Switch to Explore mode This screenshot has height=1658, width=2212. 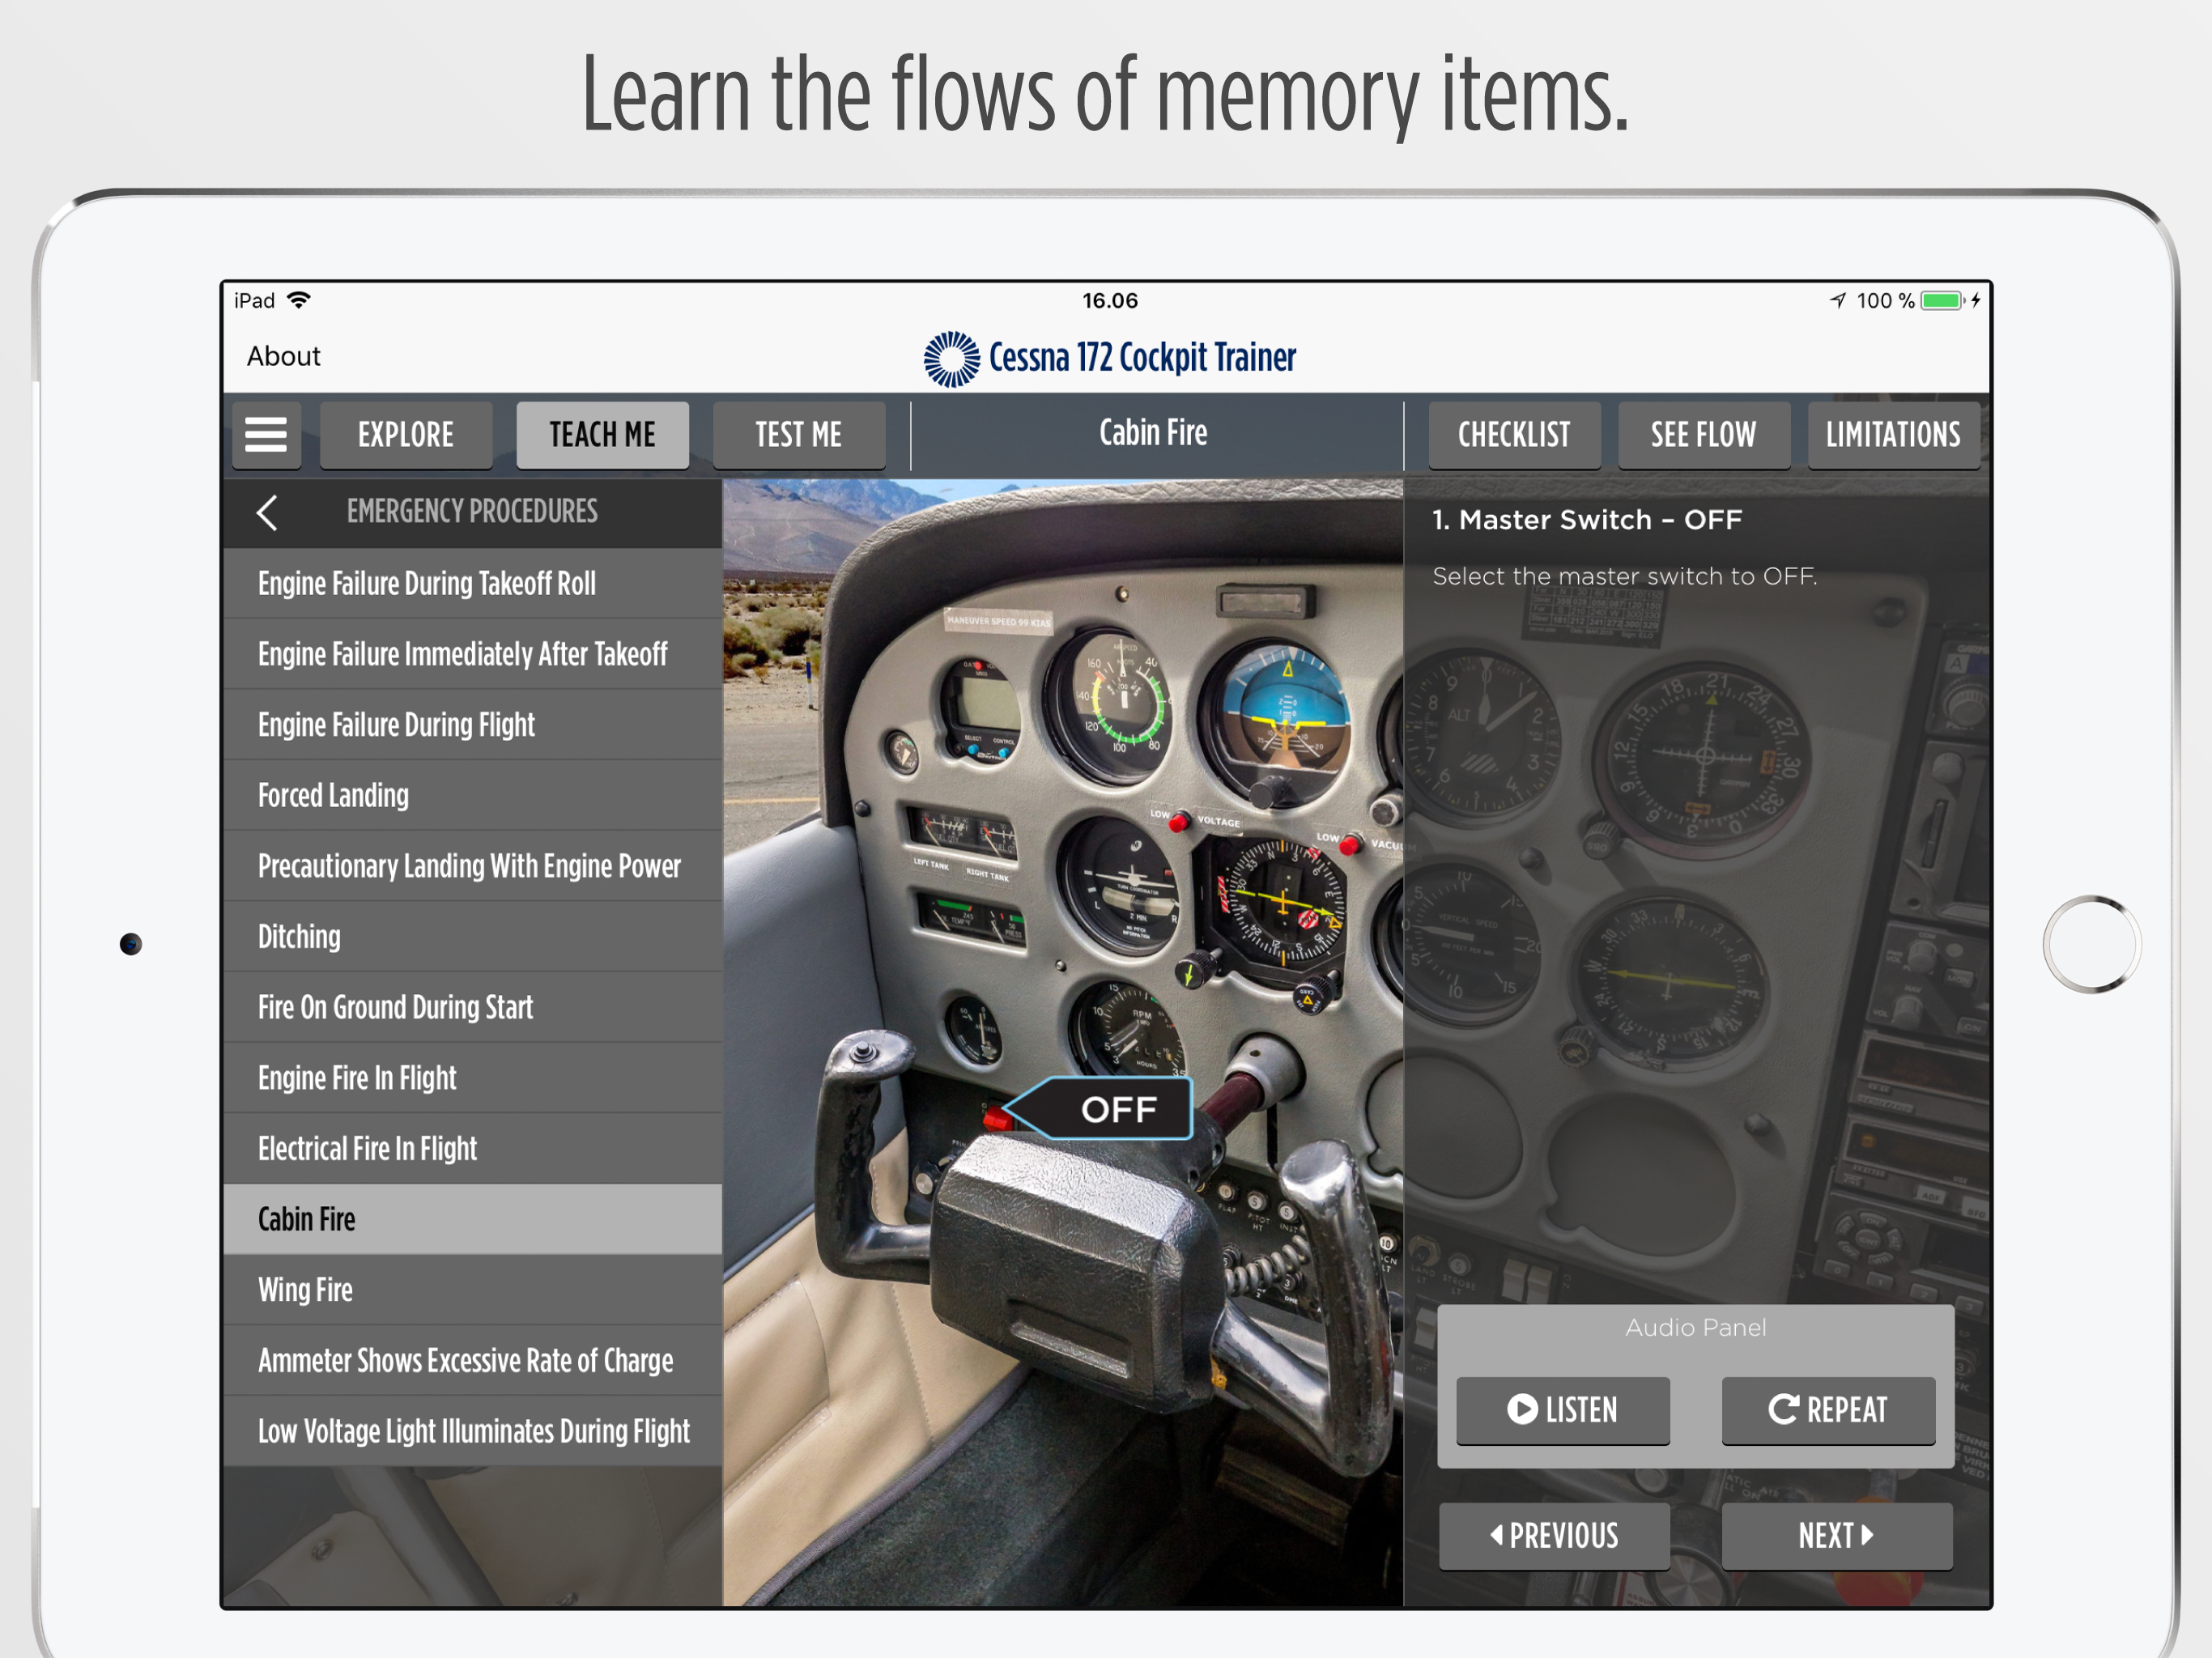pyautogui.click(x=406, y=435)
